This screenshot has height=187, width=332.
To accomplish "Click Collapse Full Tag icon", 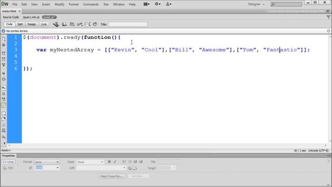I will coord(4,54).
